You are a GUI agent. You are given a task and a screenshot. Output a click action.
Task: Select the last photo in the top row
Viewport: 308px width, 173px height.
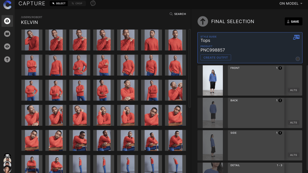[x=175, y=40]
